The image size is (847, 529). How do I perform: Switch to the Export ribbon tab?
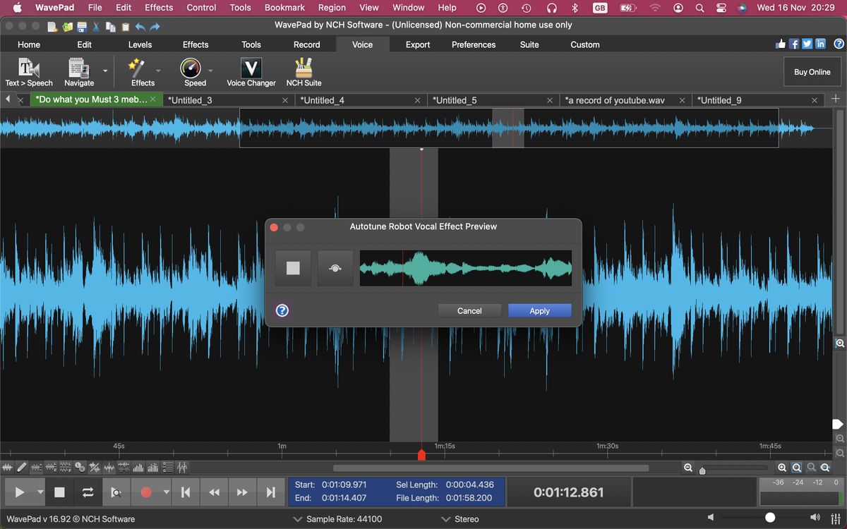pos(417,44)
